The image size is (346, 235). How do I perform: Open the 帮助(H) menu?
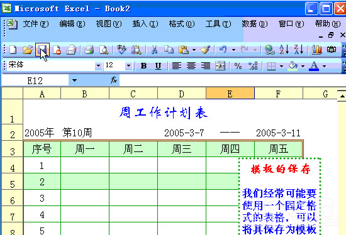point(328,24)
